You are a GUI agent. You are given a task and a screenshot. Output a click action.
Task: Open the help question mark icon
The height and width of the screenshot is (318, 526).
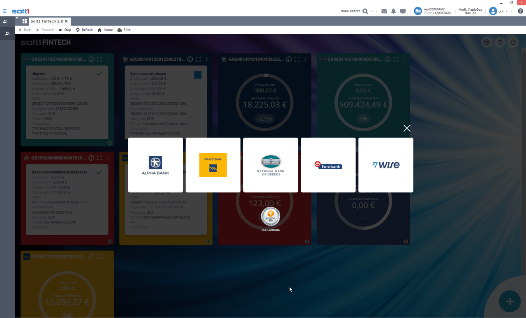[x=520, y=11]
